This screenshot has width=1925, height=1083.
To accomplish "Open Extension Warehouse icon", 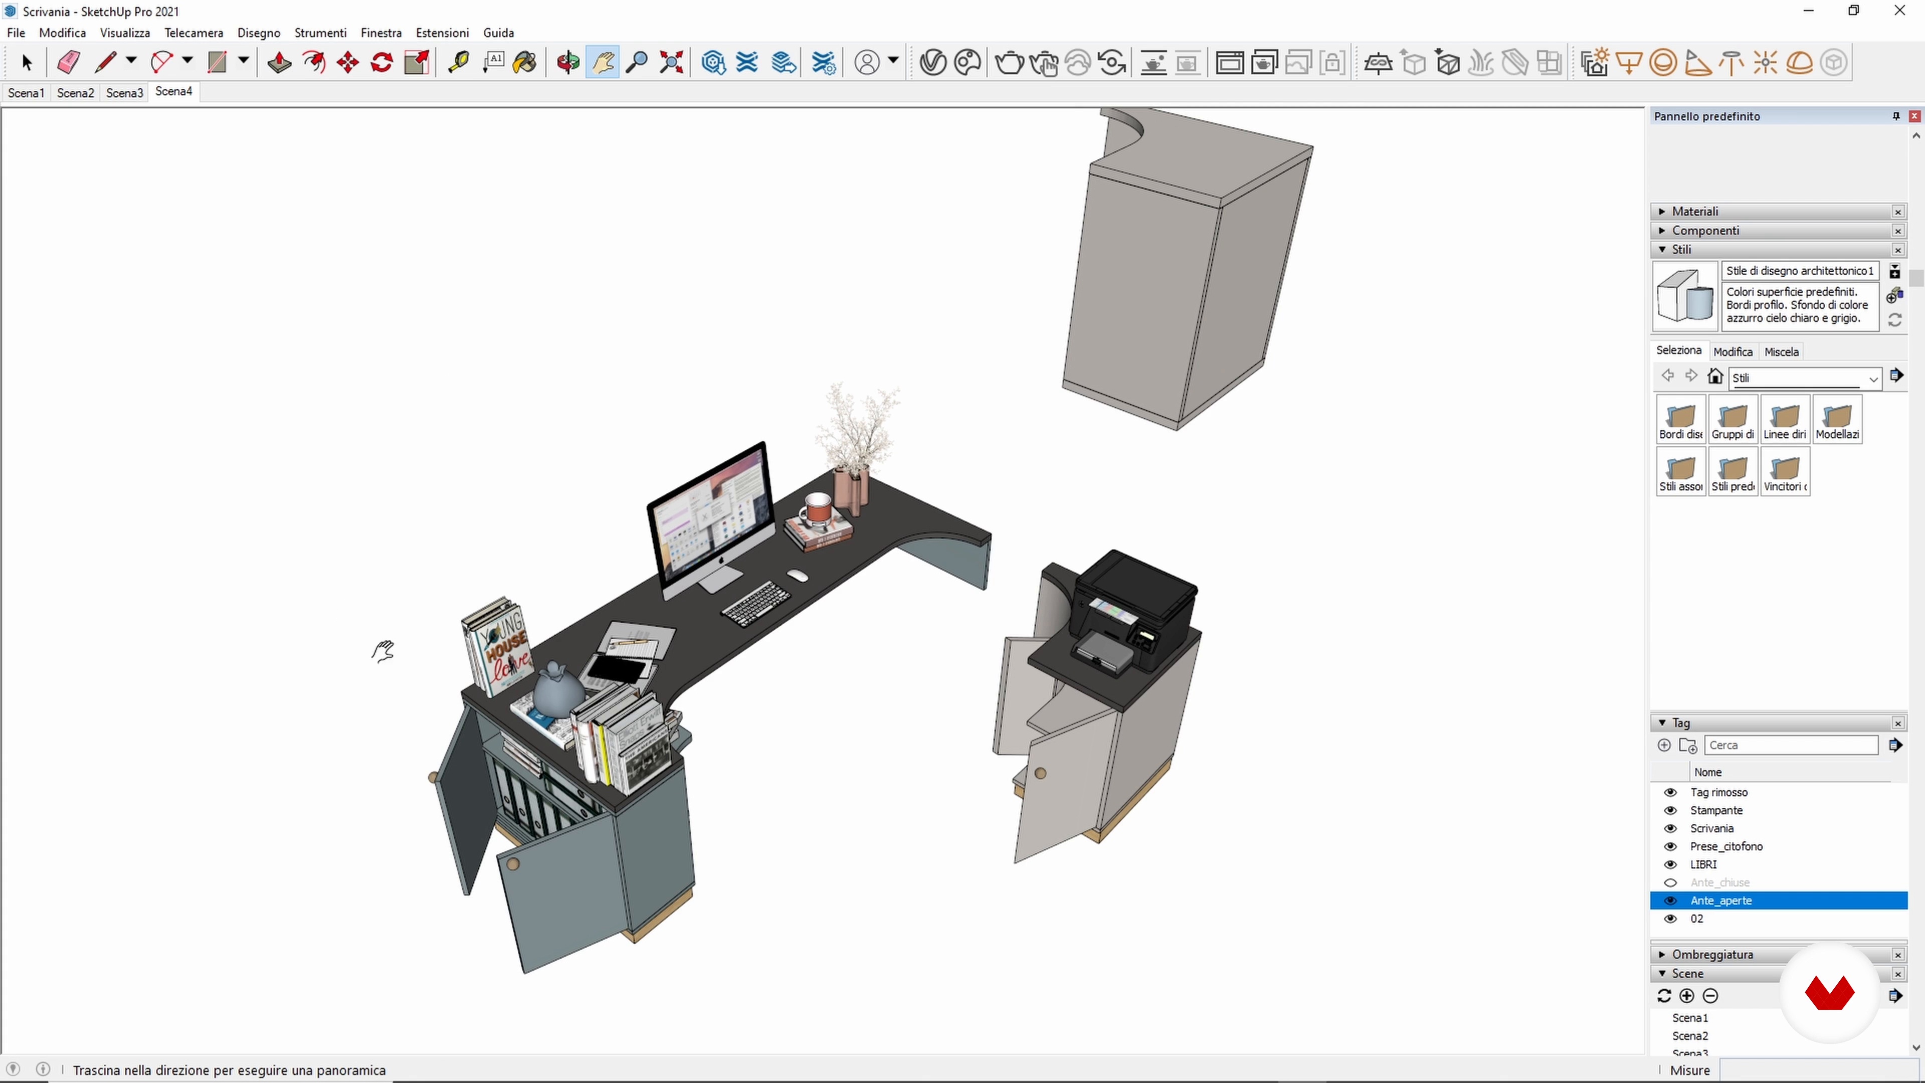I will [x=747, y=63].
